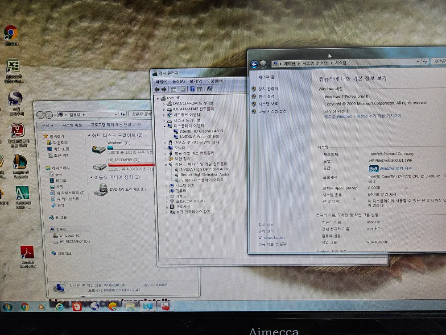
Task: Select 키보드 in the Device Manager tree
Action: (181, 196)
